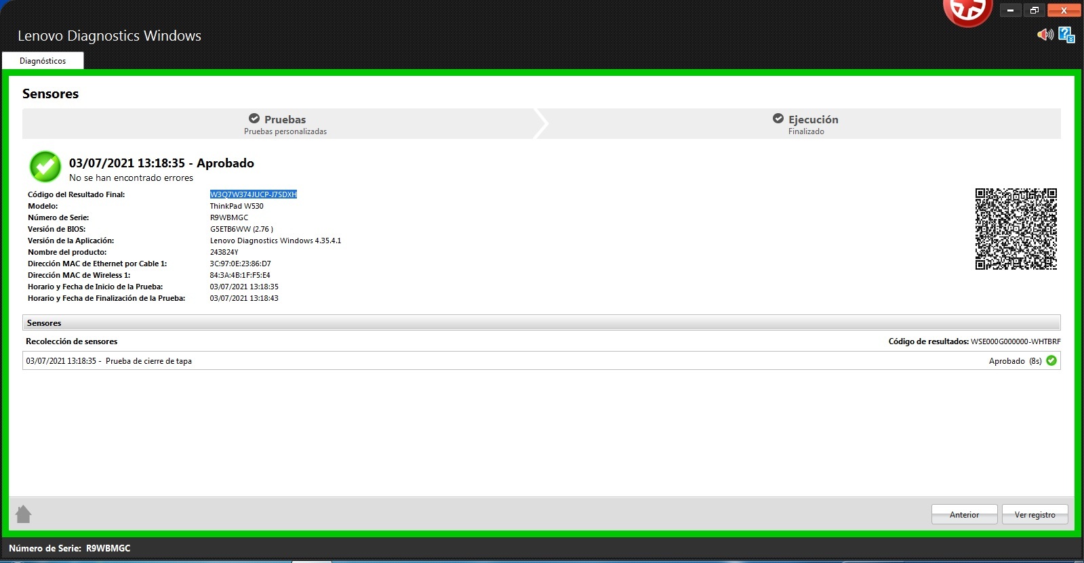Click the No se han encontrado errores message
1084x563 pixels.
point(131,178)
